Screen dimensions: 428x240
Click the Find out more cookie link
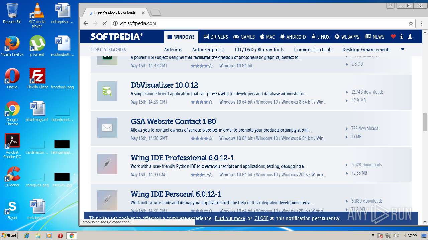pyautogui.click(x=230, y=218)
